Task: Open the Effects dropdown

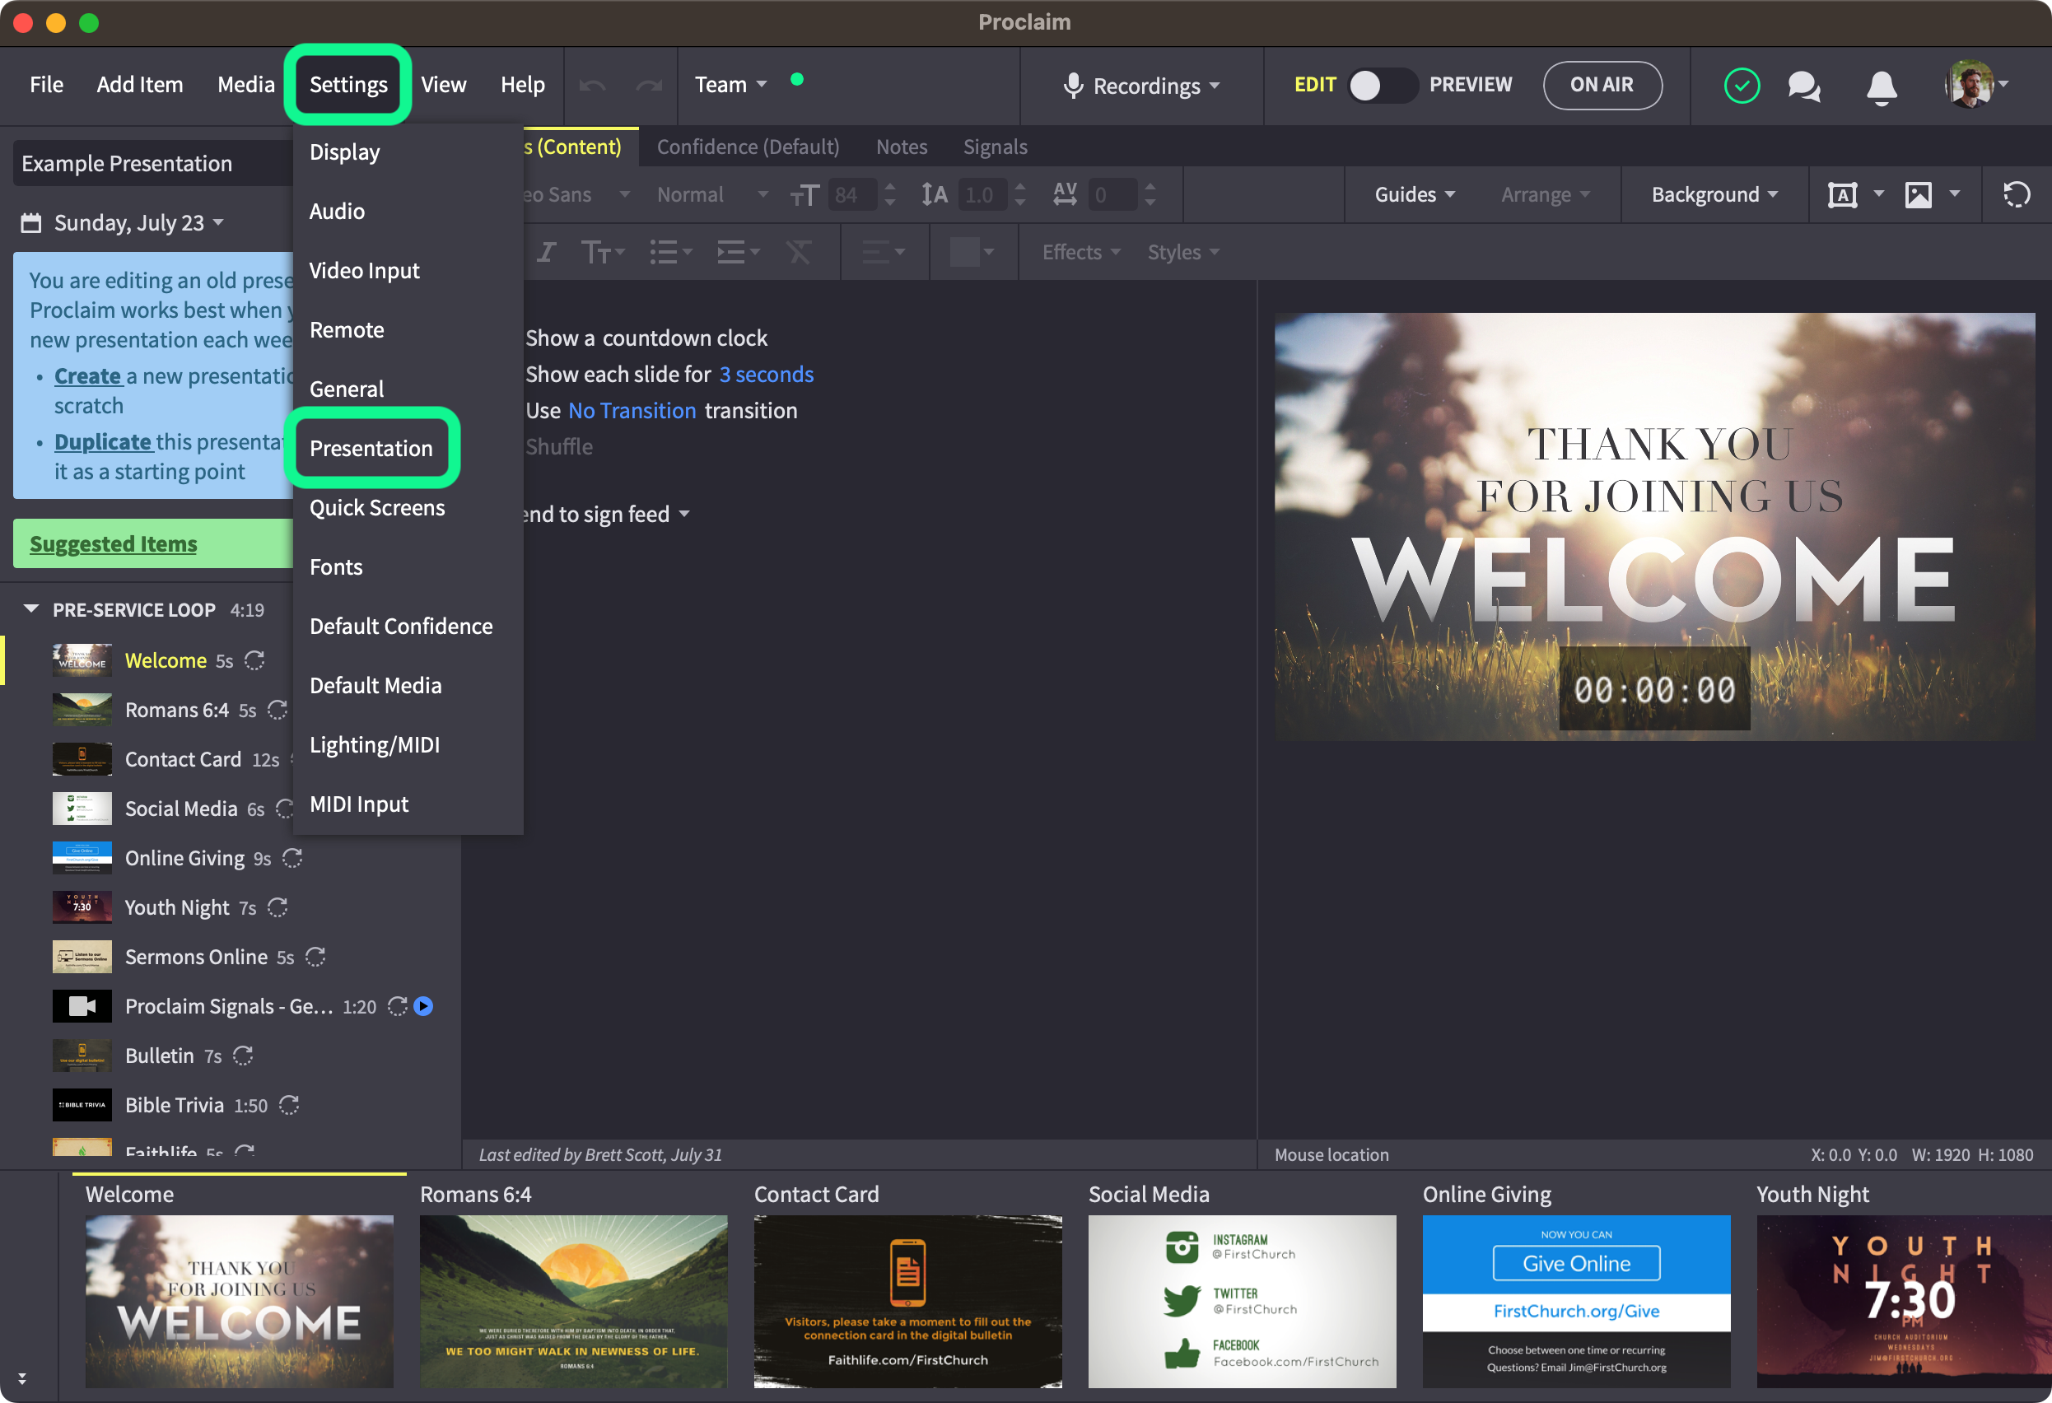Action: point(1080,253)
